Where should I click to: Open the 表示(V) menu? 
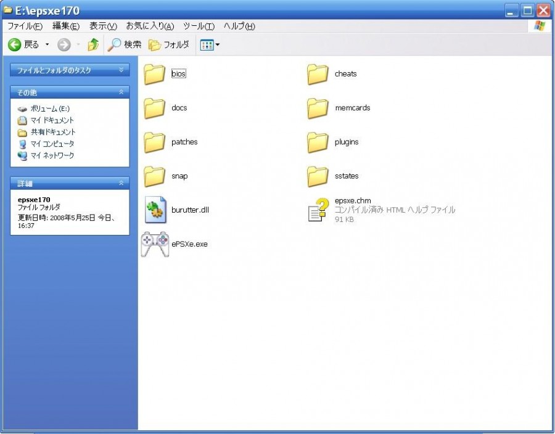103,26
